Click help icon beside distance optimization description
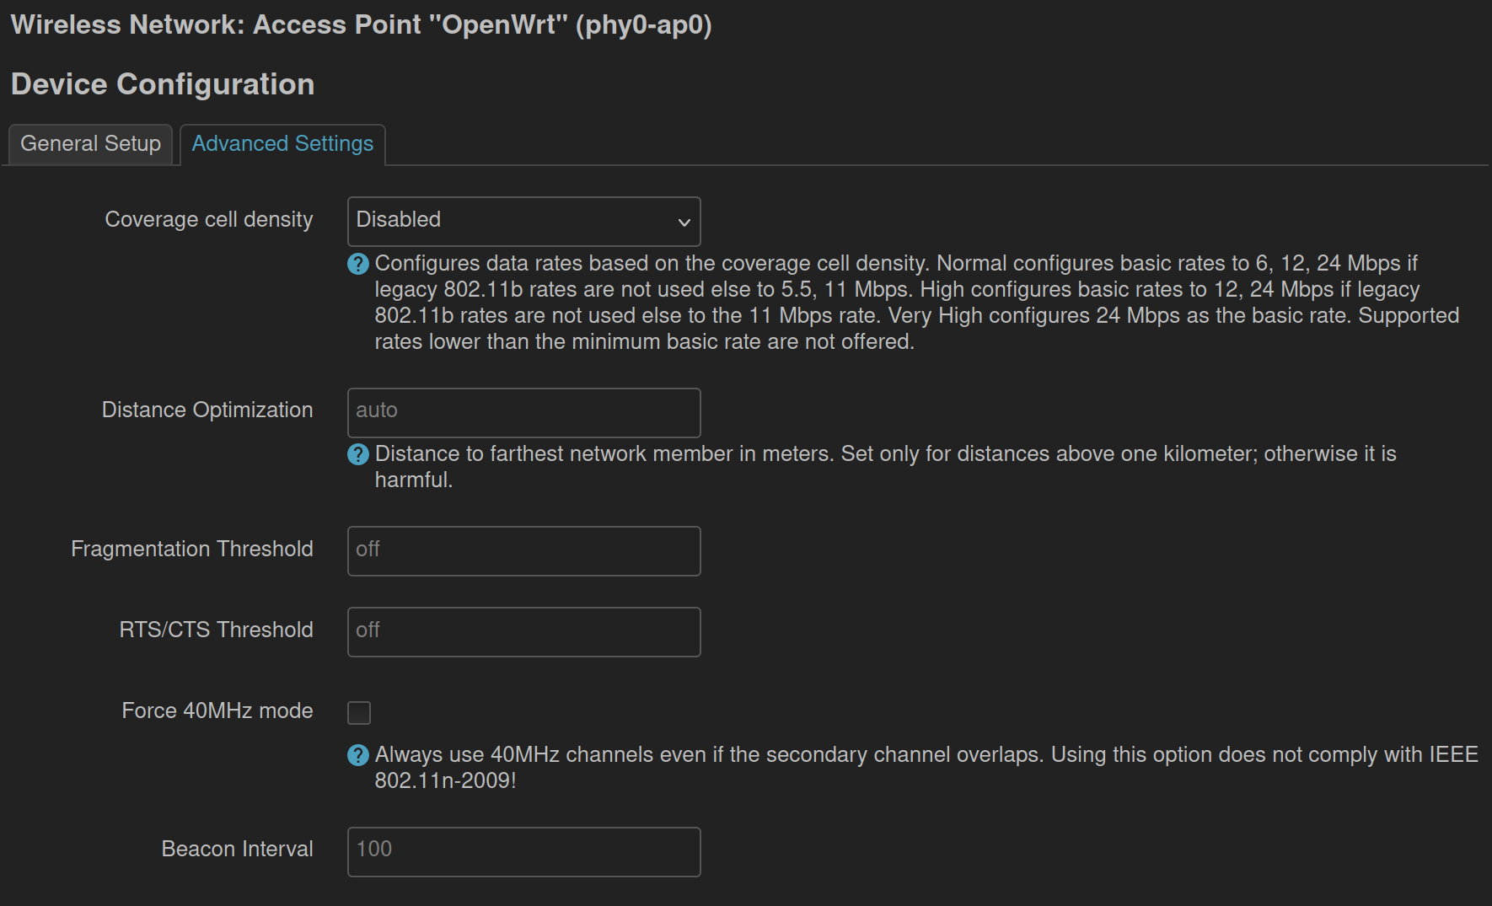The height and width of the screenshot is (906, 1492). click(358, 454)
